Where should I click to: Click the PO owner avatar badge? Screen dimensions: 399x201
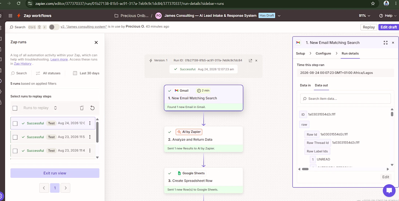tap(159, 16)
